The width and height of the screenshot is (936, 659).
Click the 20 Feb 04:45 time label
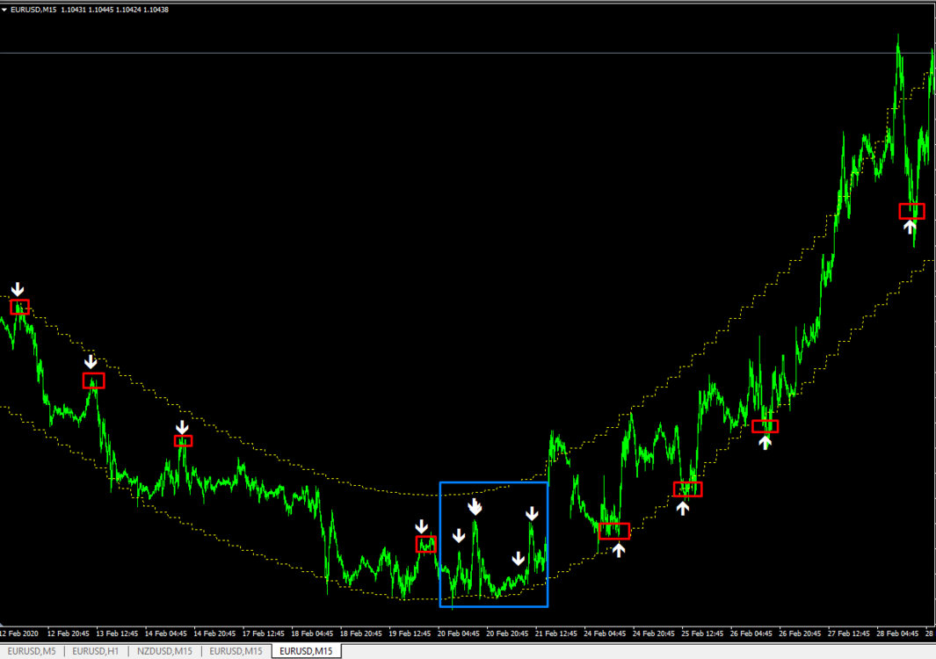click(x=459, y=634)
